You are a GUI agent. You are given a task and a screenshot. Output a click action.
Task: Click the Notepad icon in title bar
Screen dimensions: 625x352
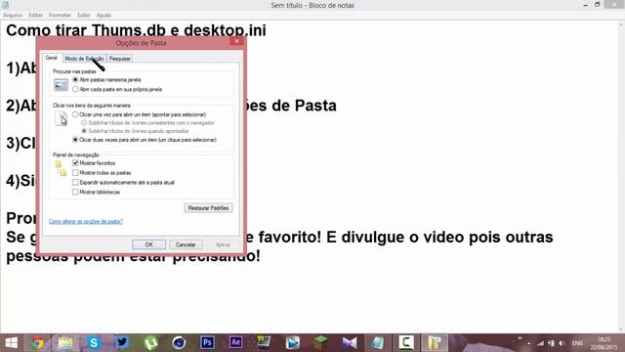click(x=5, y=5)
